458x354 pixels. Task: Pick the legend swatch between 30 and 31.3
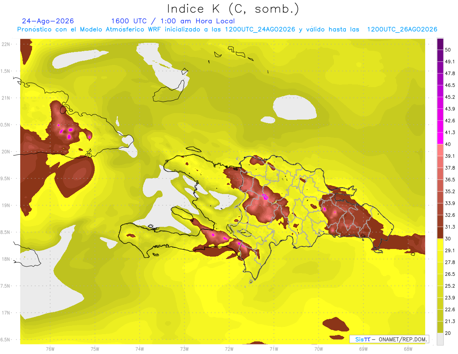(440, 233)
